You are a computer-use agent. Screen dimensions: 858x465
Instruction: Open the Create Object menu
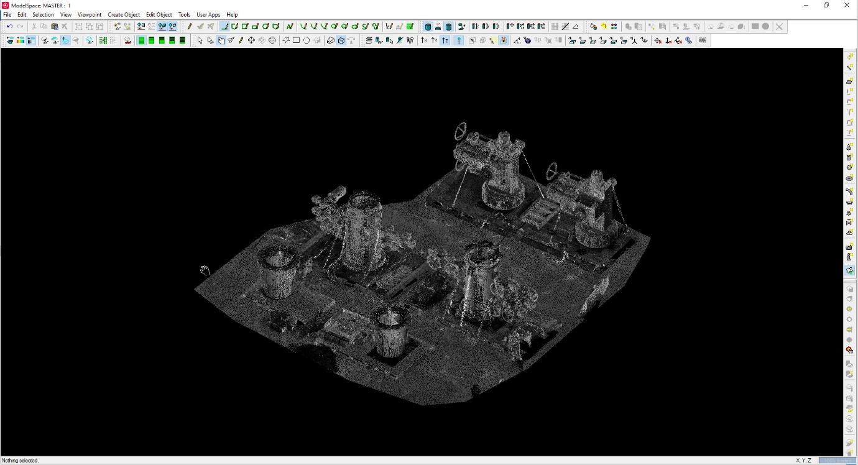[x=124, y=14]
